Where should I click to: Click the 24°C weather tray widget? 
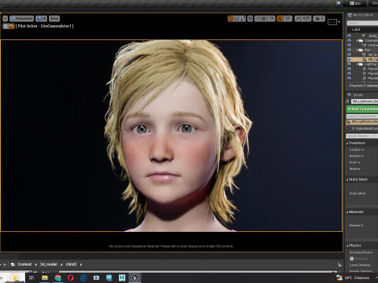(353, 277)
